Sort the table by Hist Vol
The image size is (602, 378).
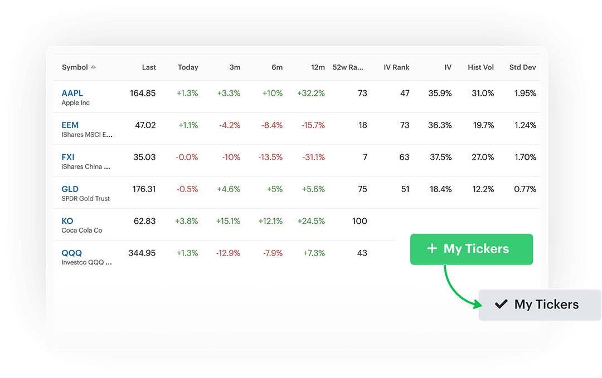(480, 67)
